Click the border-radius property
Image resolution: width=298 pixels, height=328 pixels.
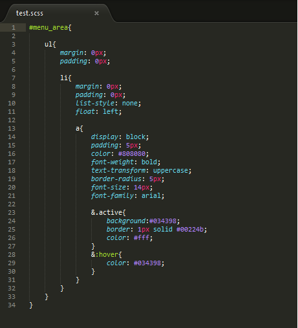coord(116,179)
